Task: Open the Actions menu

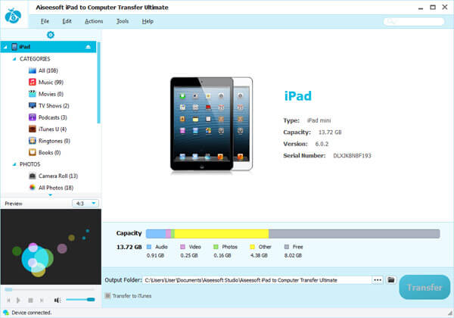Action: pyautogui.click(x=94, y=21)
